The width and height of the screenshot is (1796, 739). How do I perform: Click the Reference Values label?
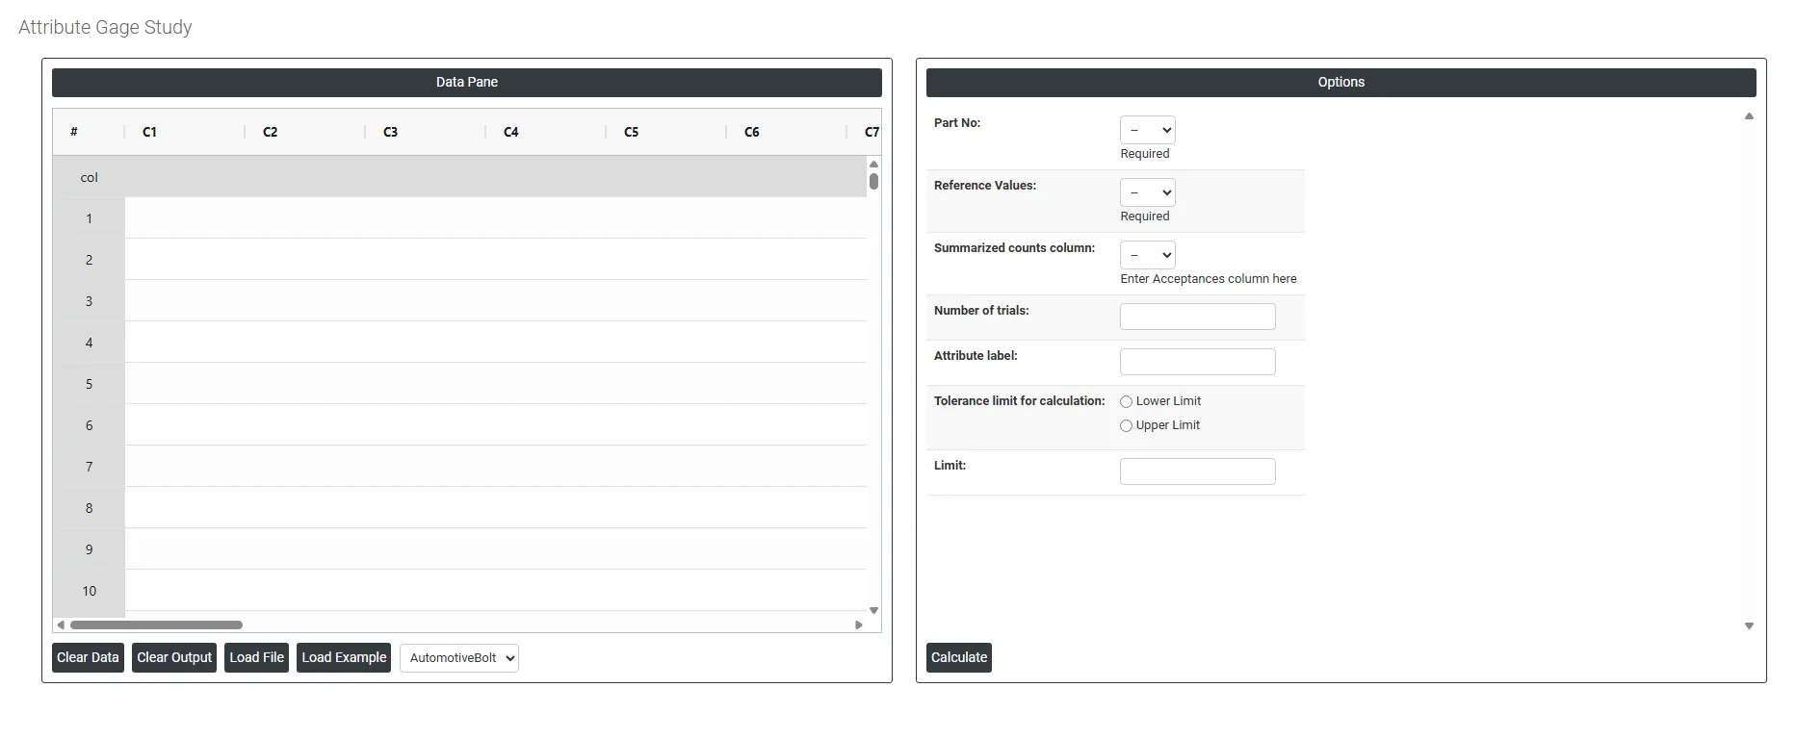point(985,186)
